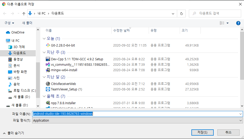The height and width of the screenshot is (139, 244).
Task: Click the 바탕 화면 desktop icon
Action: (x=10, y=72)
